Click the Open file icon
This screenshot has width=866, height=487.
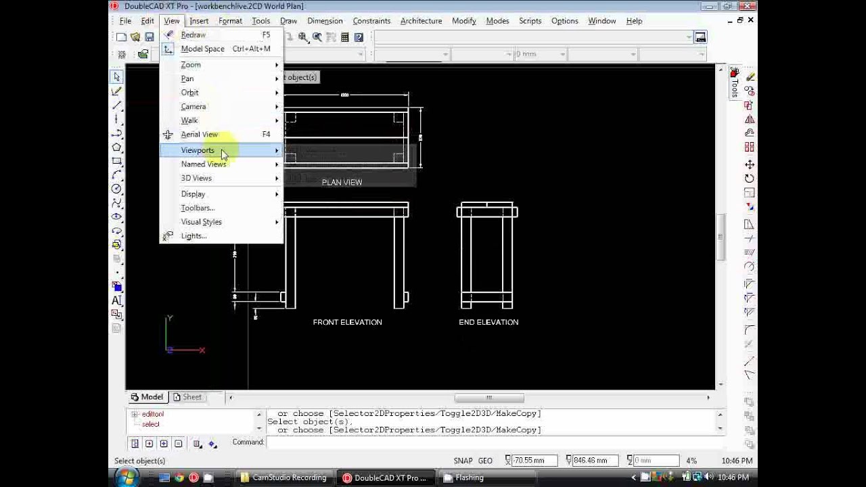(x=135, y=37)
